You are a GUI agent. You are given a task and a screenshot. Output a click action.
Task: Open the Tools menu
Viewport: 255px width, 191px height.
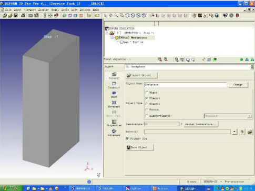point(65,10)
